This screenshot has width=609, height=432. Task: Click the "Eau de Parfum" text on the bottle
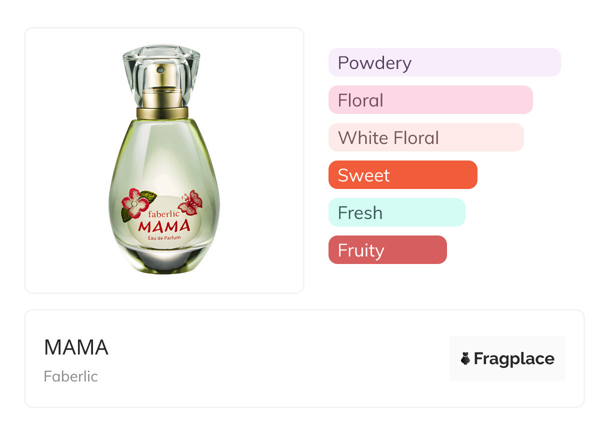tap(164, 238)
